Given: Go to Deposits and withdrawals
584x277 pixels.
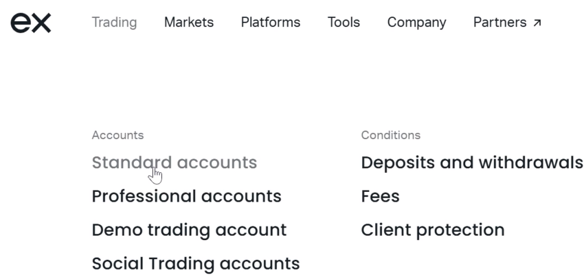Looking at the screenshot, I should 472,162.
